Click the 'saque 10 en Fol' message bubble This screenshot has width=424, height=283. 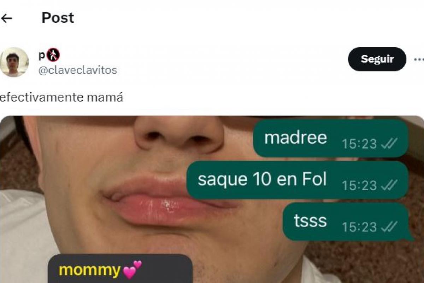pyautogui.click(x=298, y=180)
